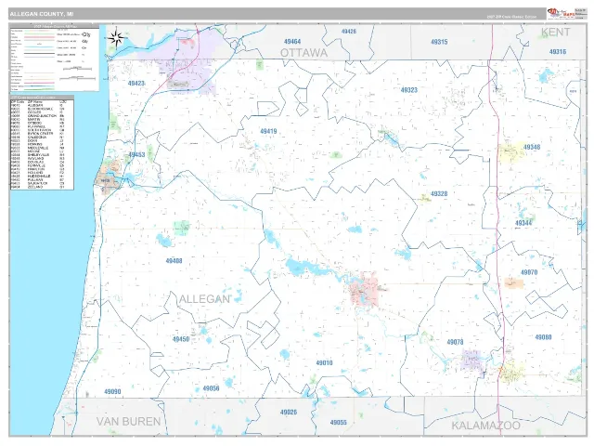Screen dimensions: 594x446
Task: Select ZIP code label 49426
Action: pos(349,32)
